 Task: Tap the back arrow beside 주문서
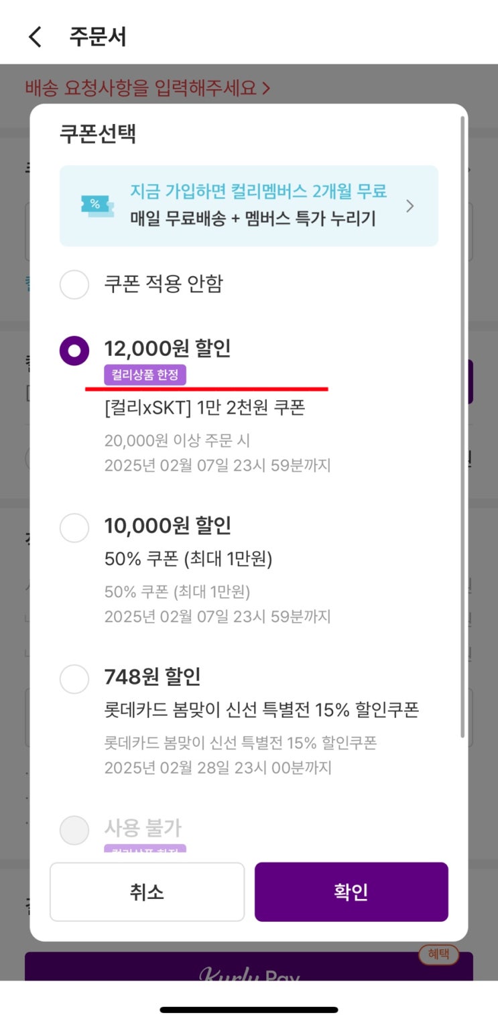pyautogui.click(x=35, y=36)
